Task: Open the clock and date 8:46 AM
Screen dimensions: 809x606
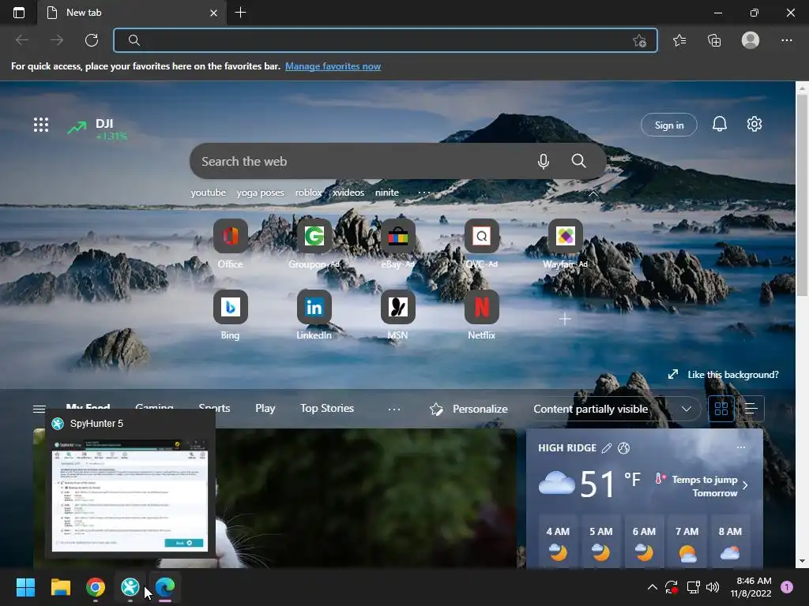Action: point(751,587)
